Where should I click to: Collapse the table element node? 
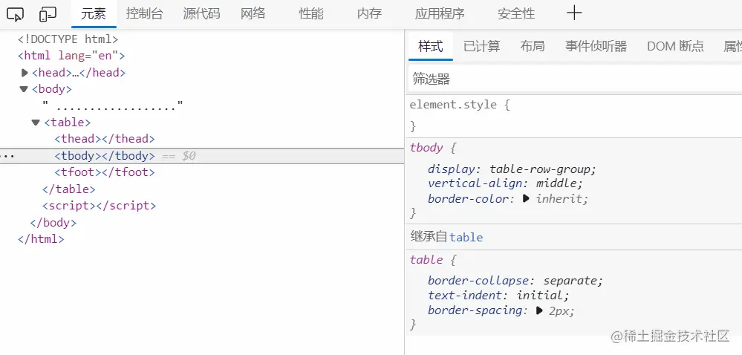[x=36, y=123]
